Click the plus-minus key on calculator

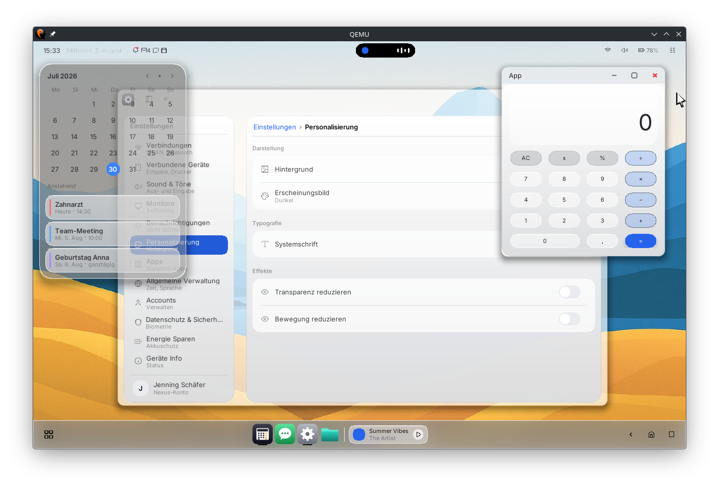click(x=564, y=158)
